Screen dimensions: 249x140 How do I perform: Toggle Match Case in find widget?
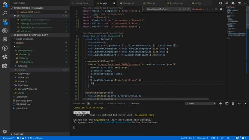[180, 9]
